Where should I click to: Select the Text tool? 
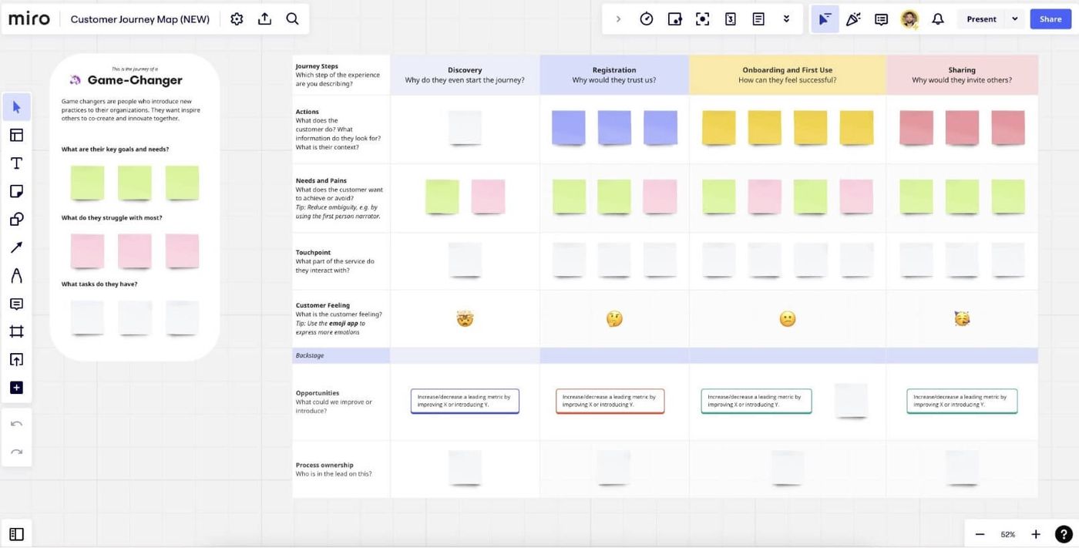click(x=16, y=163)
